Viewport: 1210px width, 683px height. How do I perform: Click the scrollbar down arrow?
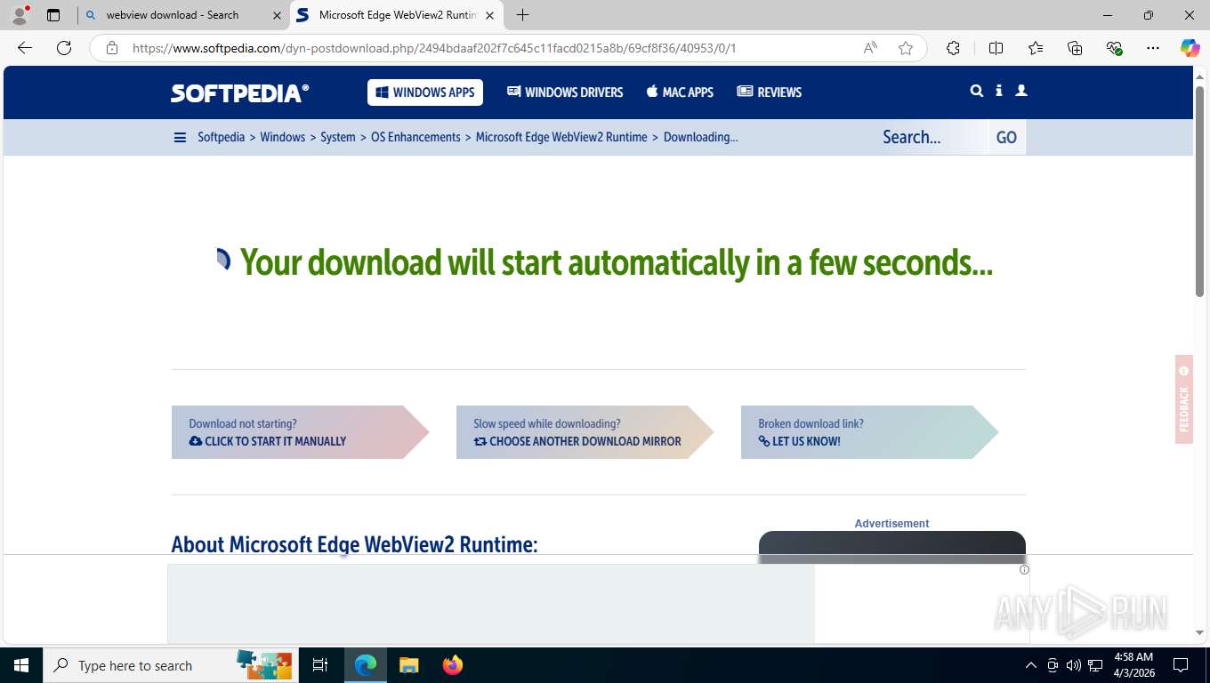click(x=1200, y=632)
